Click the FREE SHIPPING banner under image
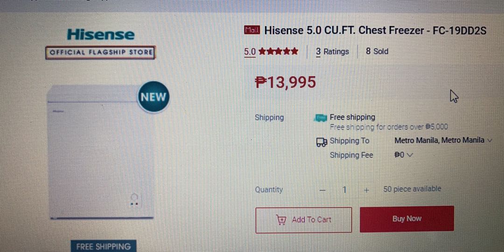The height and width of the screenshot is (252, 504). [104, 246]
